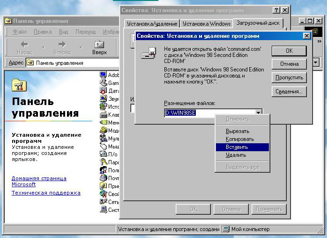Open the Users icon labeled 'Поль'
Image resolution: width=327 pixels, height=238 pixels.
(x=103, y=170)
